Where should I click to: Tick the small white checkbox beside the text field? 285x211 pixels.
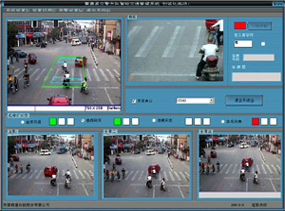(263, 44)
